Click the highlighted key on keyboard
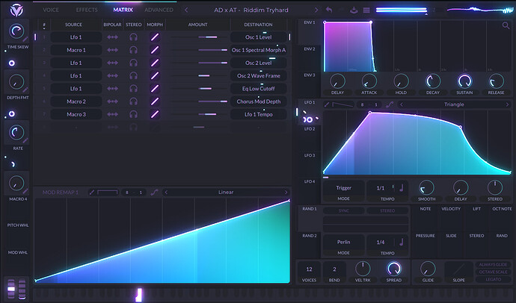 [139, 295]
